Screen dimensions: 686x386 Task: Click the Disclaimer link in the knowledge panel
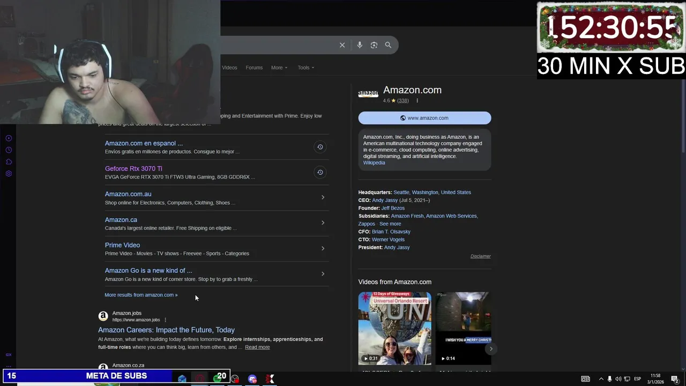480,256
